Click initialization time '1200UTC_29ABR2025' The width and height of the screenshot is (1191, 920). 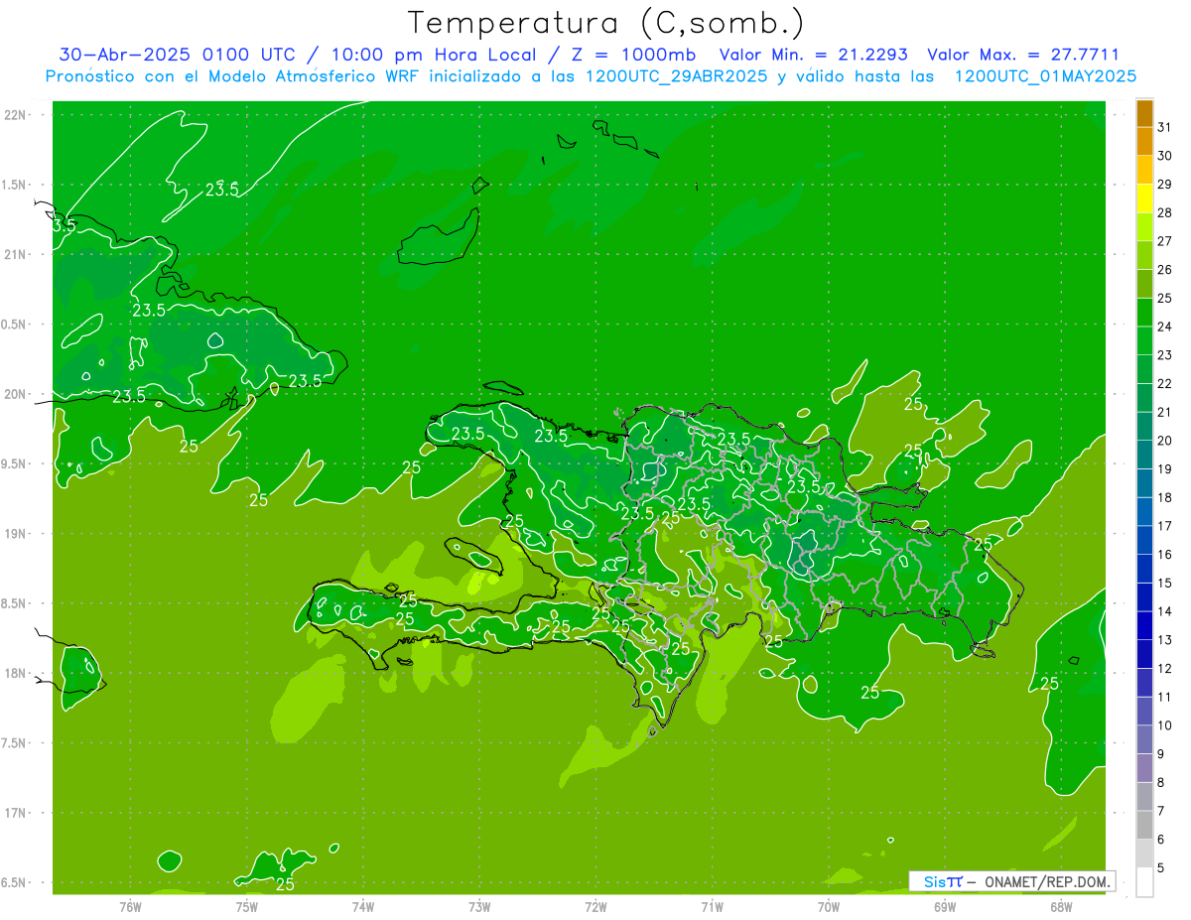click(678, 76)
